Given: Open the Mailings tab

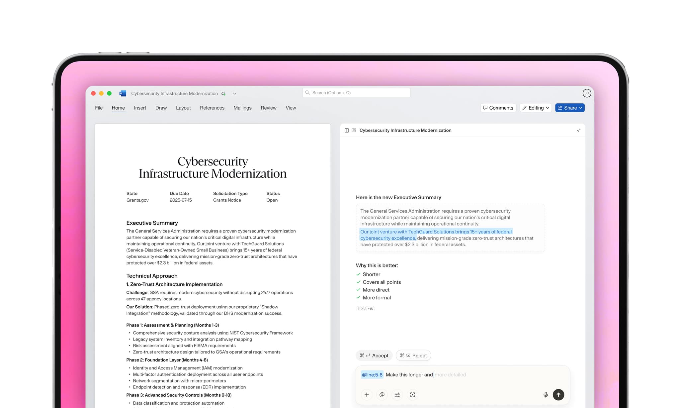Looking at the screenshot, I should 242,108.
